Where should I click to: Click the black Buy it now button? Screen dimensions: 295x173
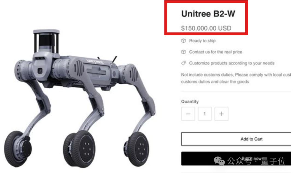[236, 159]
